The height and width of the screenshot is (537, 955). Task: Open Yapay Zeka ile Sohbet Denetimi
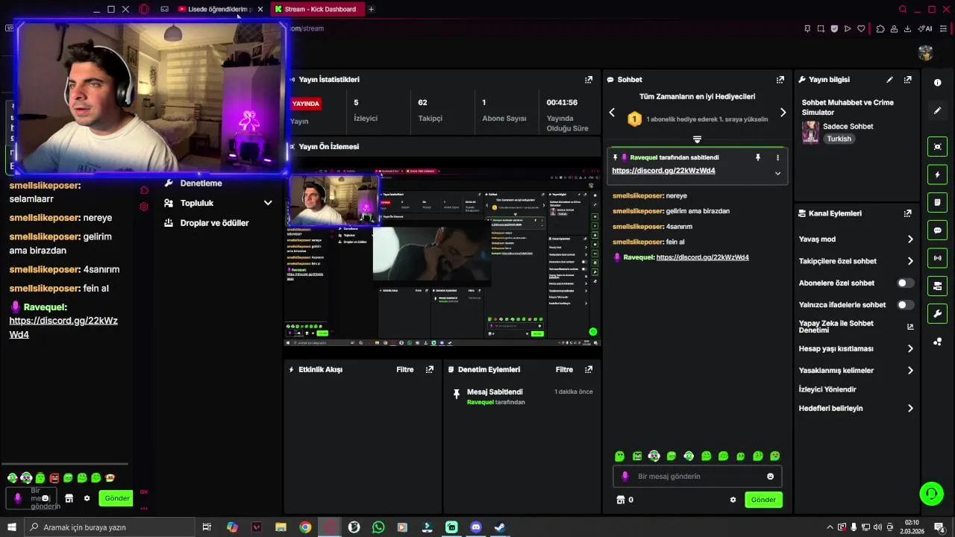(x=856, y=327)
